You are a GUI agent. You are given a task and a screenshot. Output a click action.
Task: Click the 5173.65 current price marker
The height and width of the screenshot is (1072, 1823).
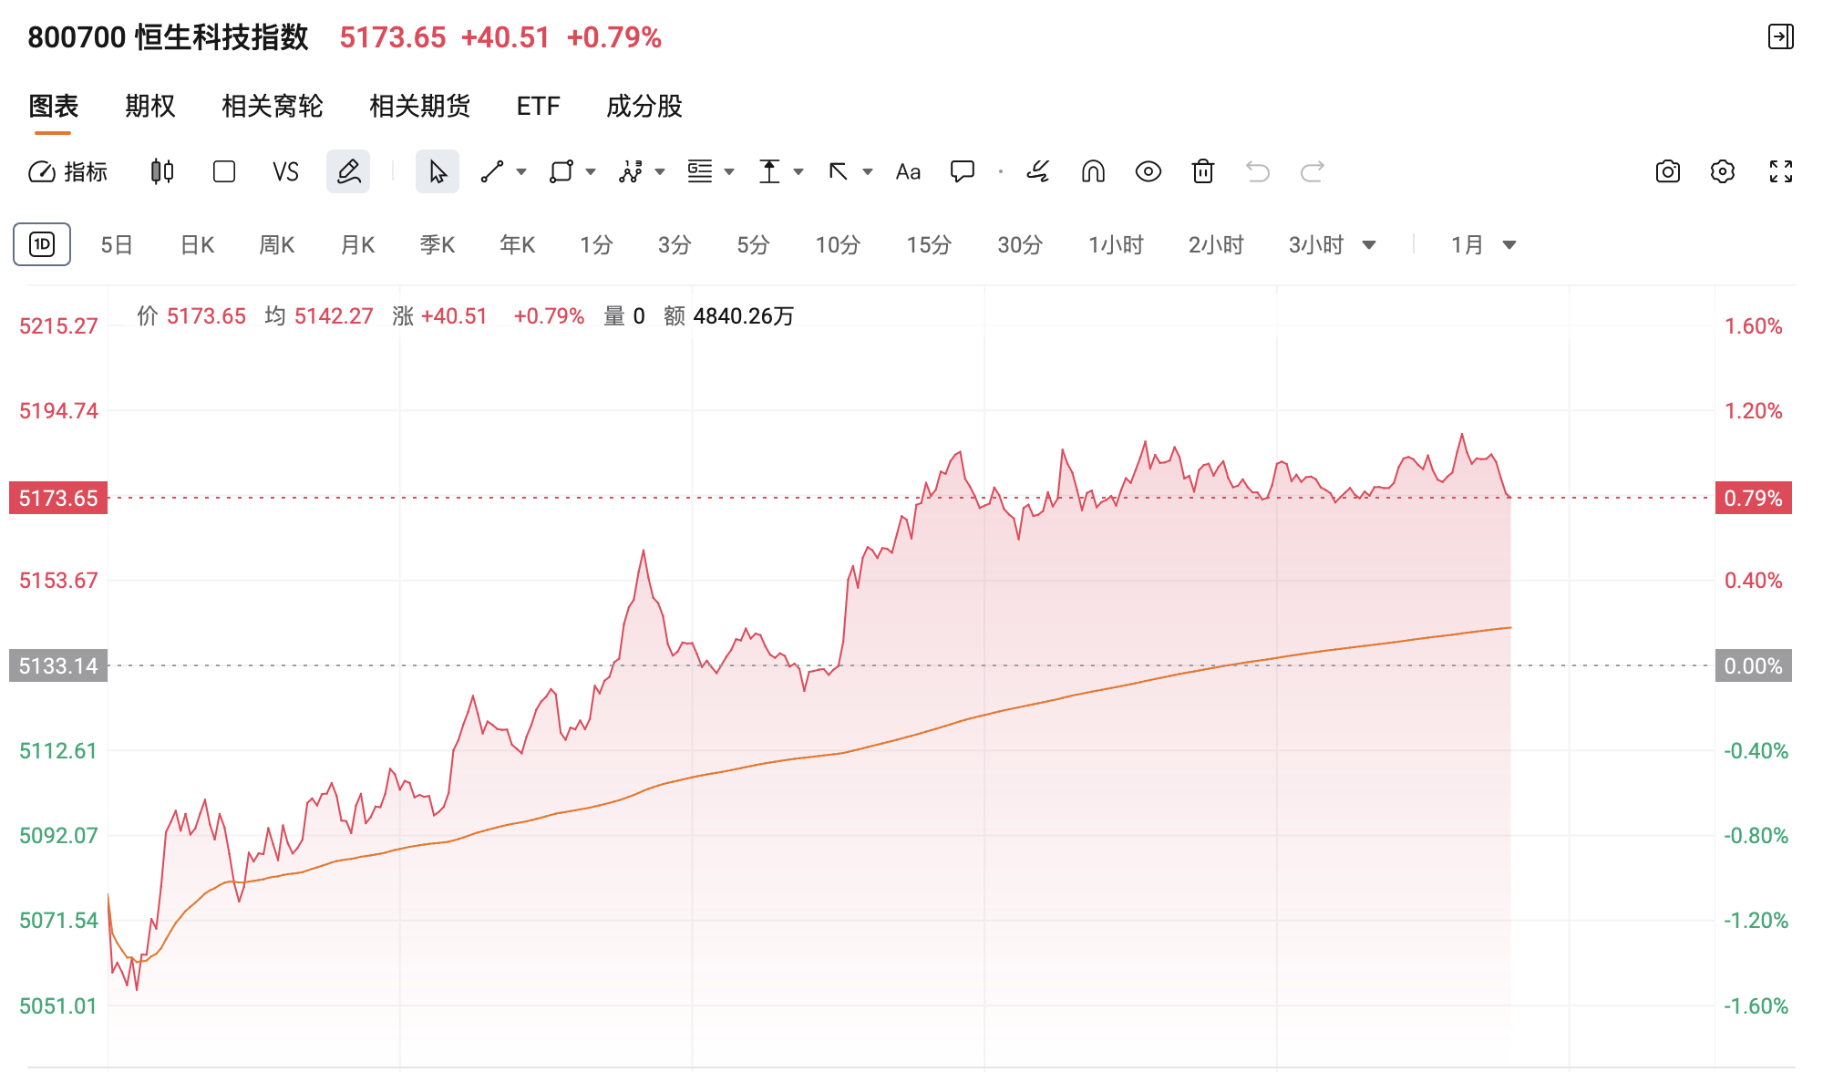[58, 498]
